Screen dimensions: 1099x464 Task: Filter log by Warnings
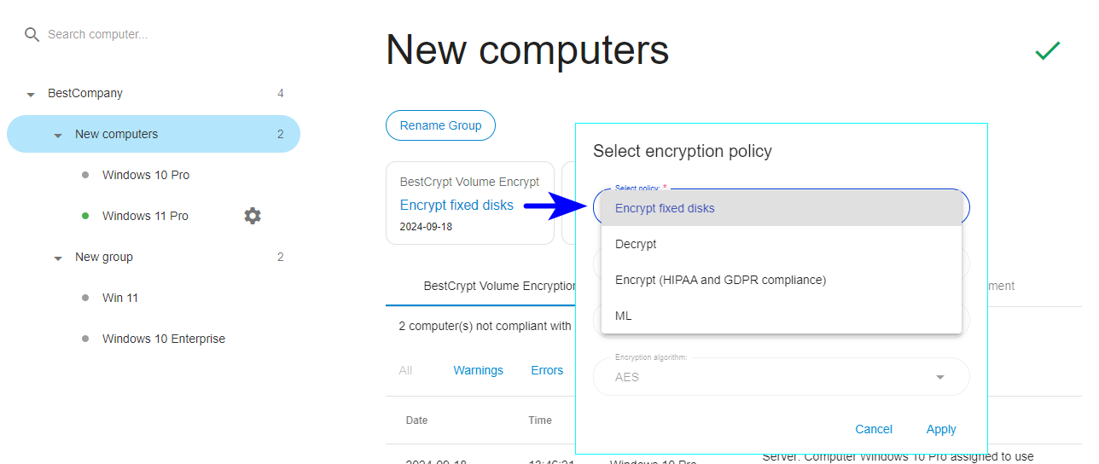(x=478, y=370)
